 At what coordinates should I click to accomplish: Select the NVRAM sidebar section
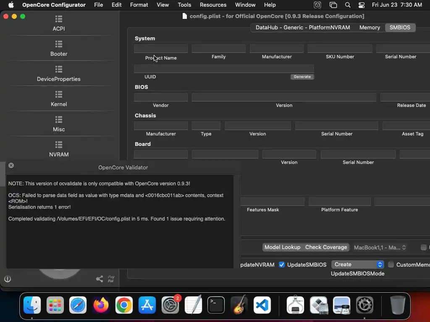[x=59, y=149]
